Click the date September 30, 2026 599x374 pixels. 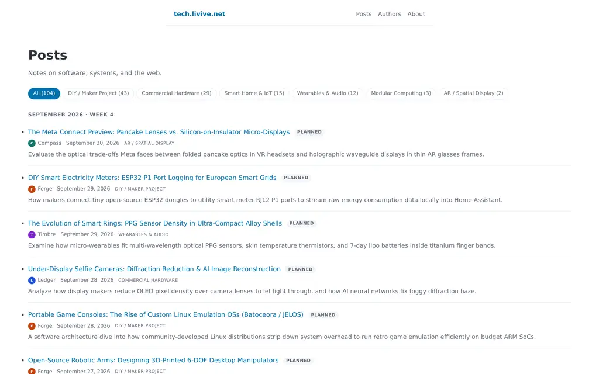[x=92, y=143]
